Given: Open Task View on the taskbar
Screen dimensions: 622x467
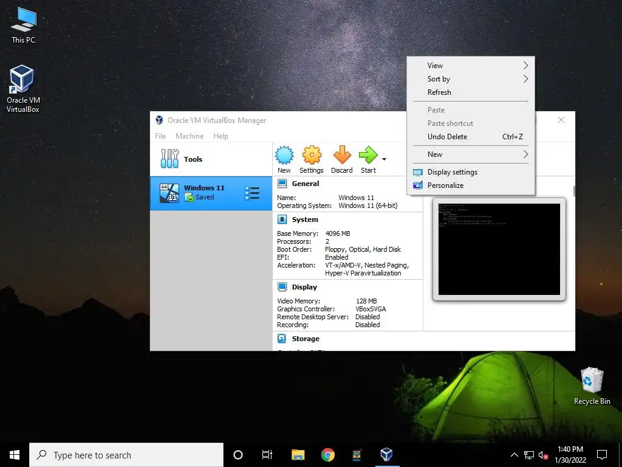Looking at the screenshot, I should pyautogui.click(x=267, y=455).
